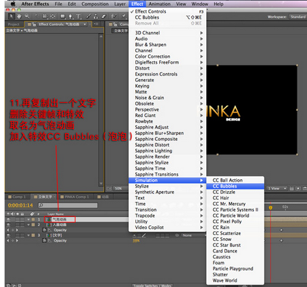This screenshot has height=287, width=307.
Task: Click Toggle Switches / Modes button
Action: [x=152, y=286]
